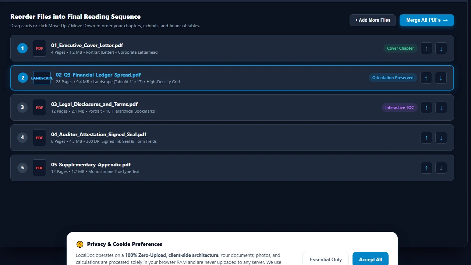Viewport: 471px width, 265px height.
Task: Move 03_Legal_Disclosures_and_Terms.pdf down
Action: tap(441, 107)
